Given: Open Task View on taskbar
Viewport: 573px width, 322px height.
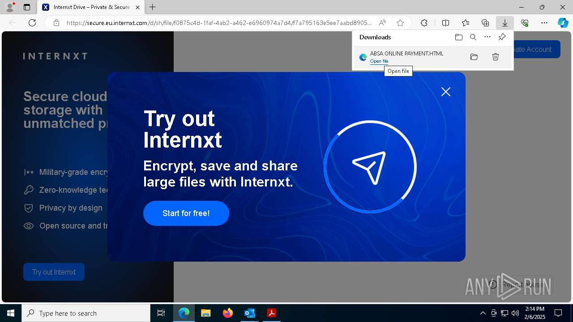Looking at the screenshot, I should (x=161, y=313).
